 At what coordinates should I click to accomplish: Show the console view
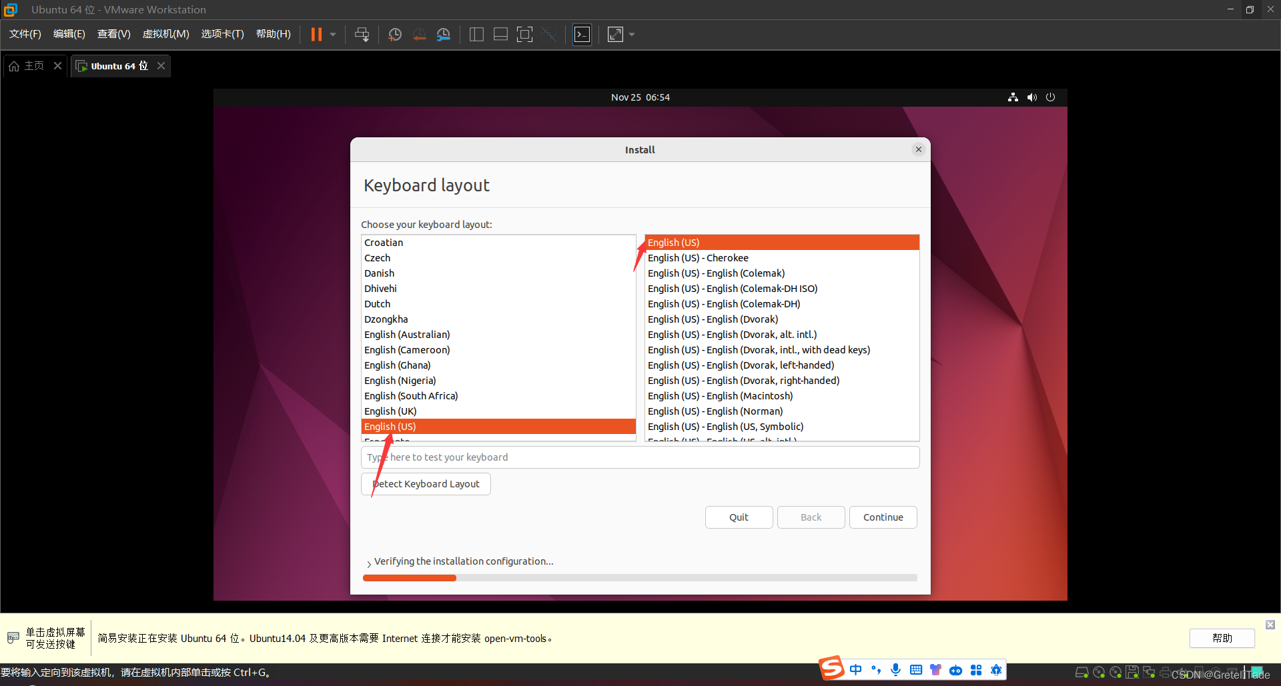(x=582, y=35)
